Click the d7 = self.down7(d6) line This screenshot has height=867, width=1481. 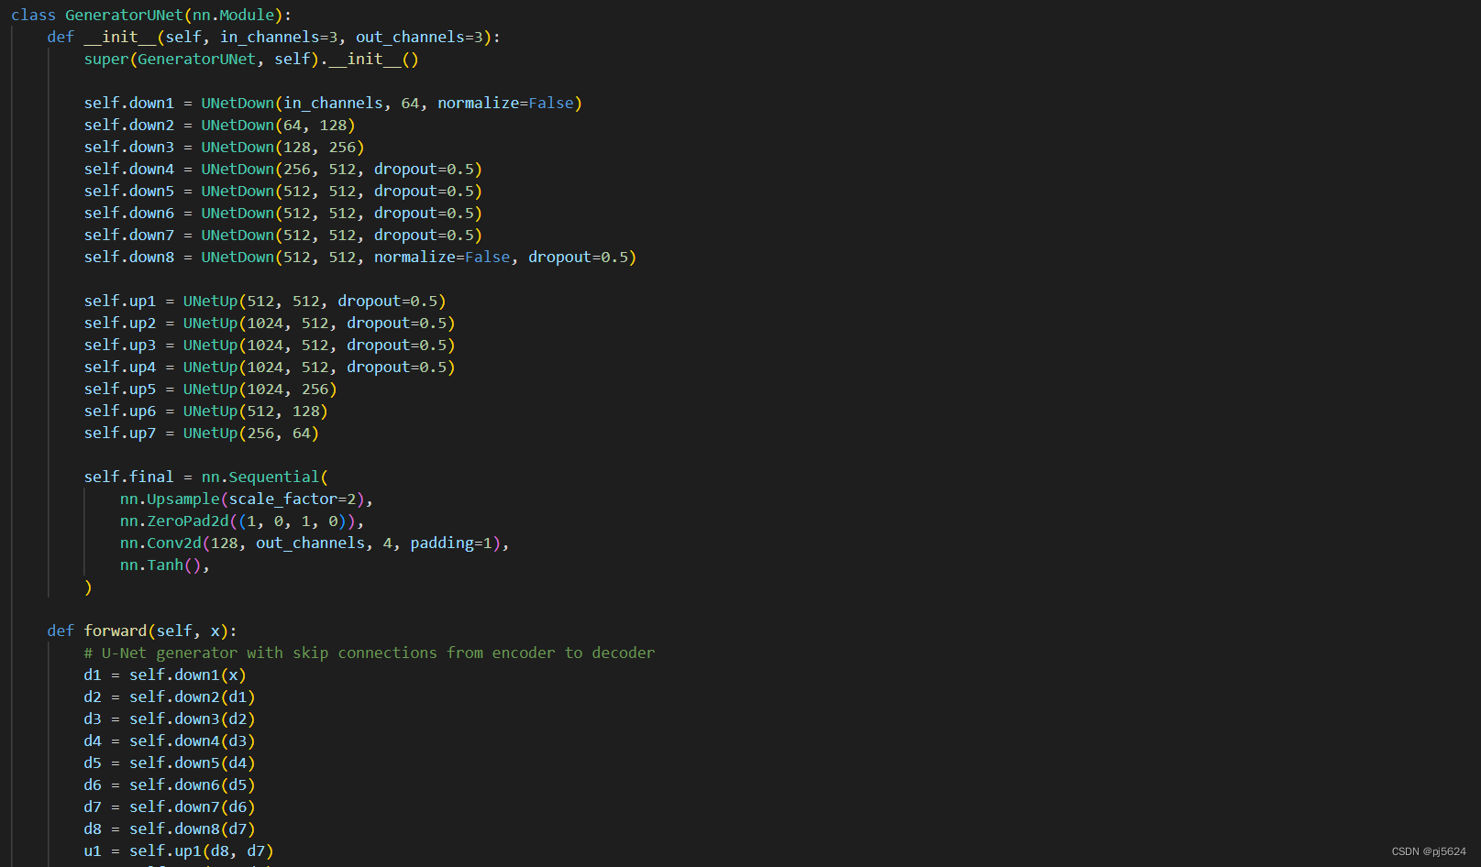pos(170,807)
